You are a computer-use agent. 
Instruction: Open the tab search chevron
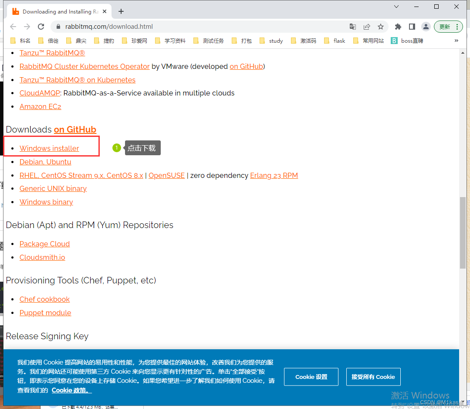[396, 7]
